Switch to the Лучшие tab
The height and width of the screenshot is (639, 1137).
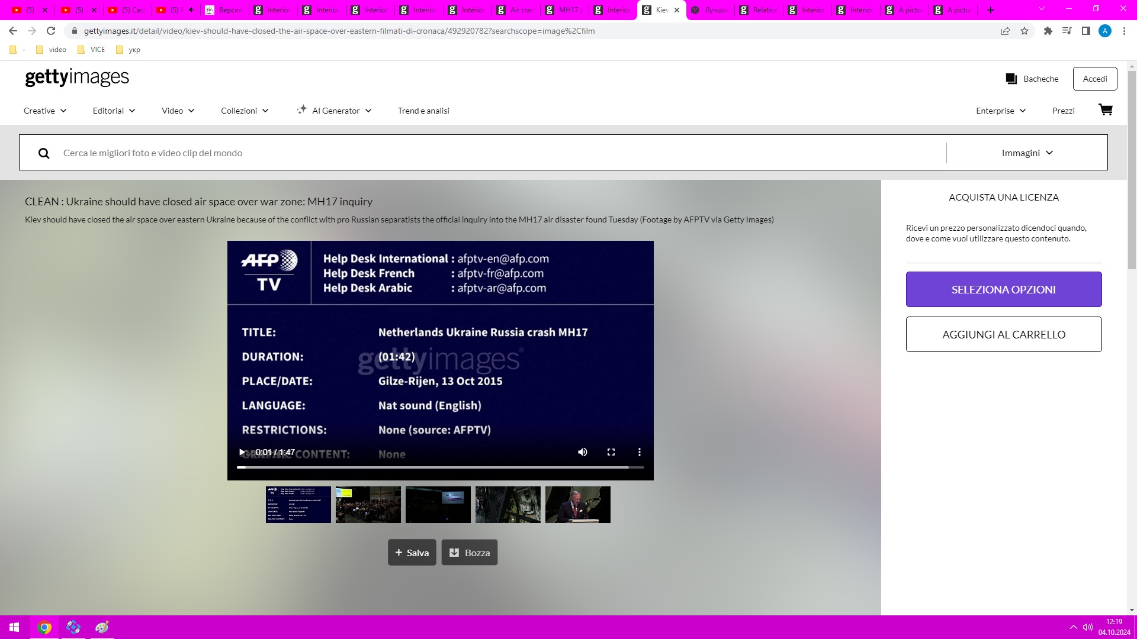pos(710,10)
